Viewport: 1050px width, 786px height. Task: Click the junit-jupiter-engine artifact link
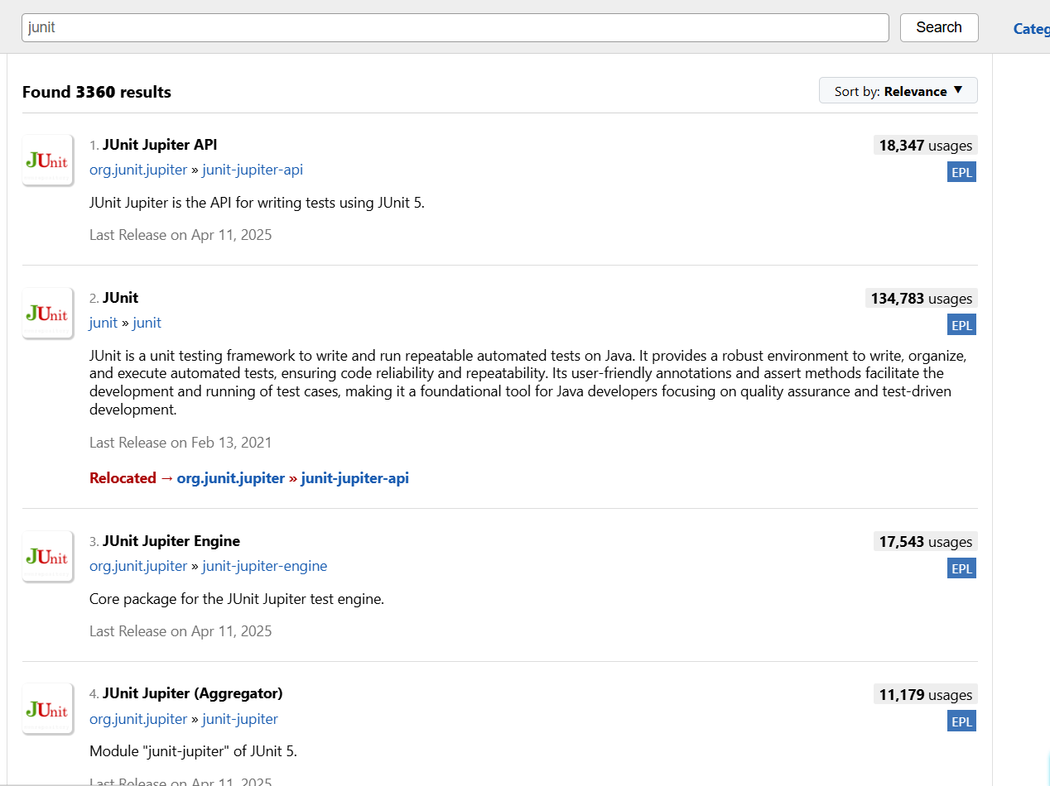click(x=264, y=566)
